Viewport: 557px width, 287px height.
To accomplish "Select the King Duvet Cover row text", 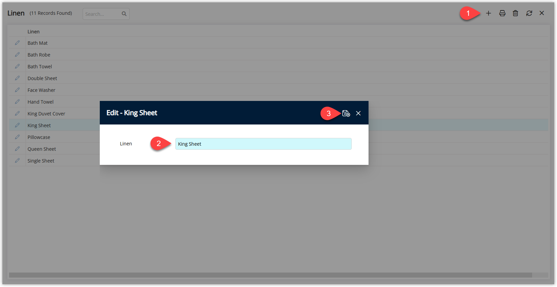I will tap(46, 114).
